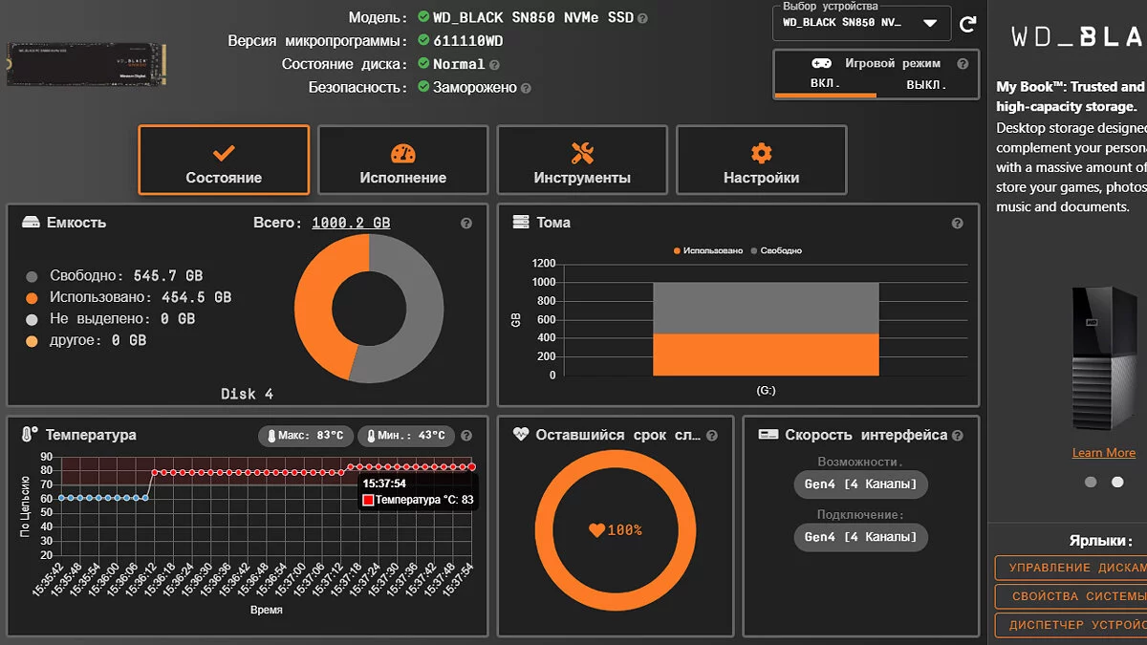Open Свойства системы shortcut
This screenshot has height=645, width=1147.
[1071, 597]
